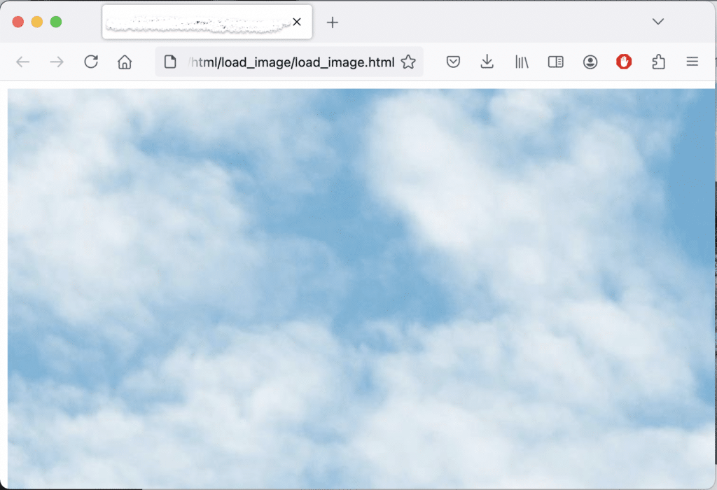Screen dimensions: 717x490
Task: Open the hamburger application menu
Action: (x=692, y=62)
